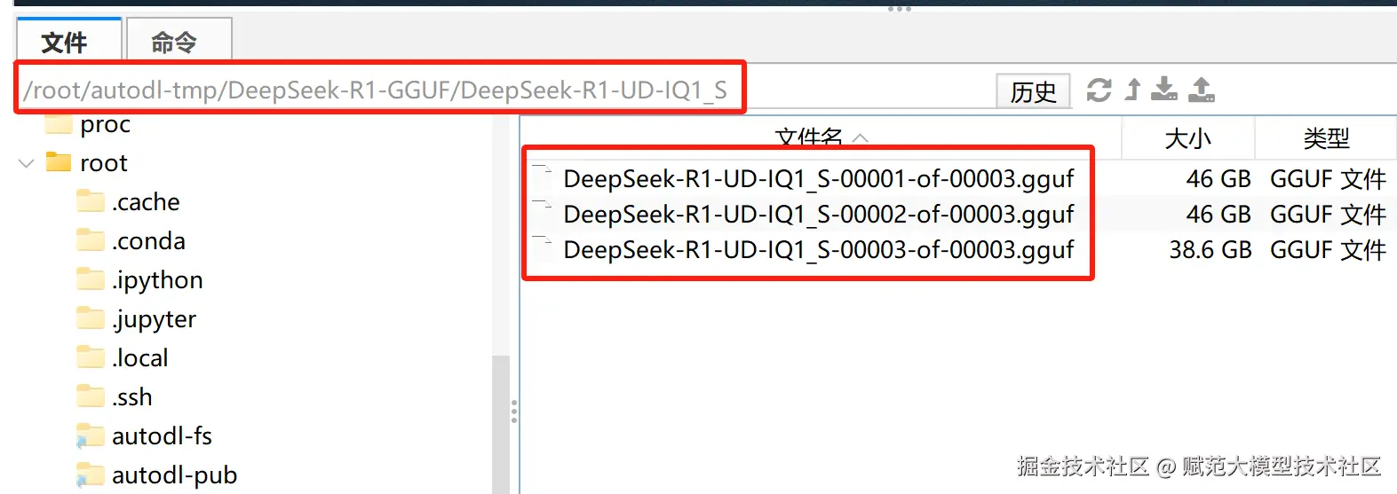Open the autodl-fs folder
Screen dimensions: 1397x494
click(162, 436)
